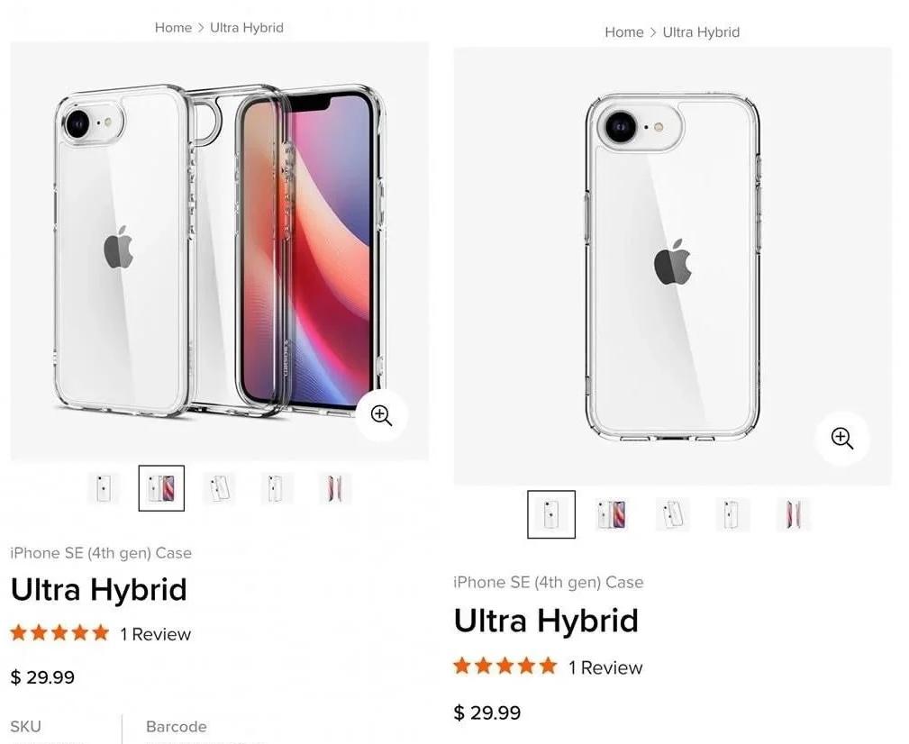Select fourth thumbnail in right gallery
909x744 pixels.
pyautogui.click(x=732, y=514)
